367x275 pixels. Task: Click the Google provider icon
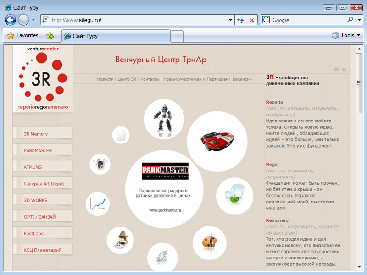click(x=266, y=20)
